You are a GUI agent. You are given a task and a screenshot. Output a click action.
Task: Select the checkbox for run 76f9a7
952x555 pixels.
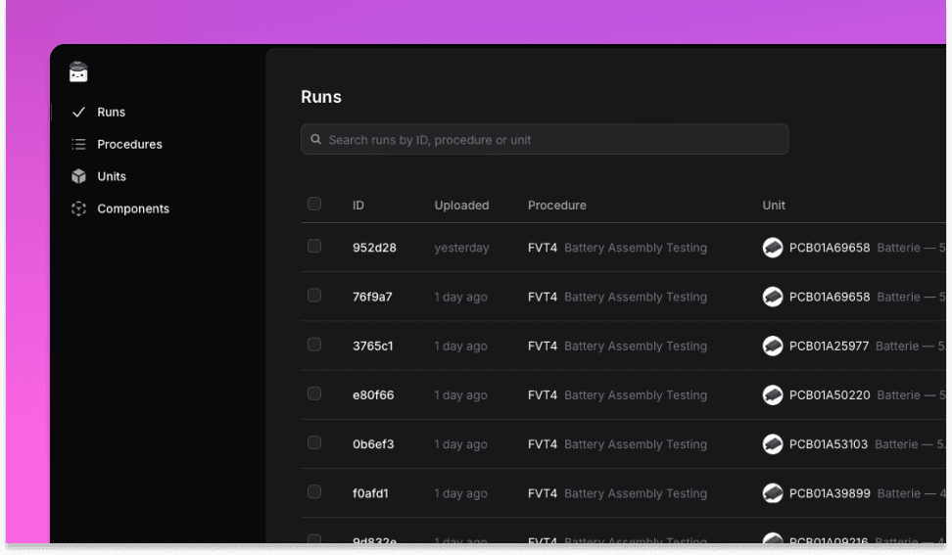pyautogui.click(x=313, y=295)
